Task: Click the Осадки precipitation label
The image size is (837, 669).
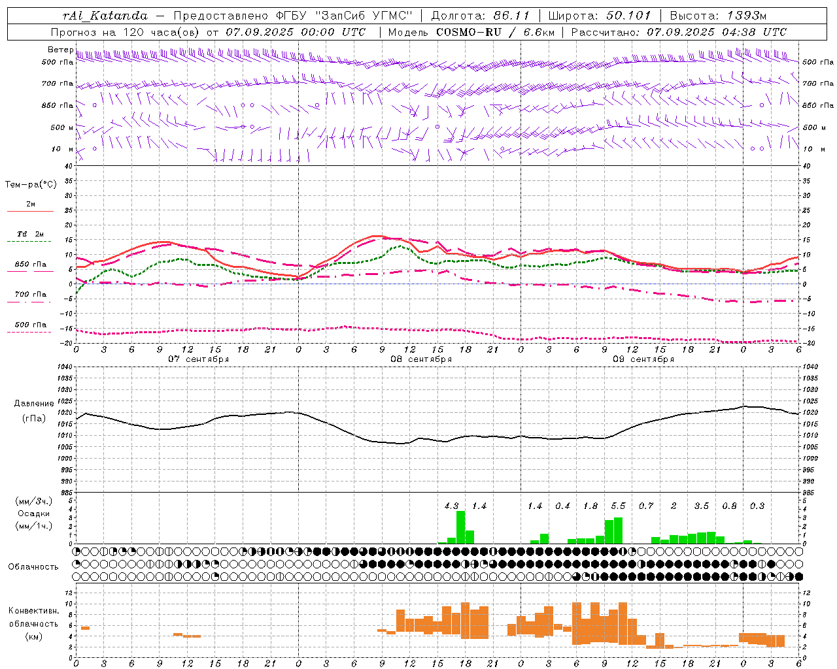Action: (x=33, y=514)
